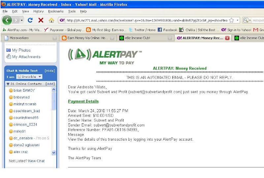
Task: Open the My first blog bookmark
Action: click(106, 30)
